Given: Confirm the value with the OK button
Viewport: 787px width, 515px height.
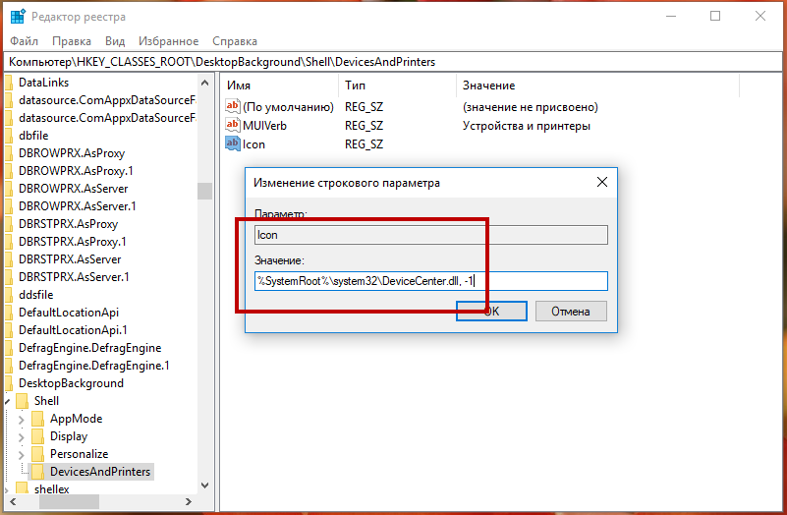Looking at the screenshot, I should (x=491, y=312).
